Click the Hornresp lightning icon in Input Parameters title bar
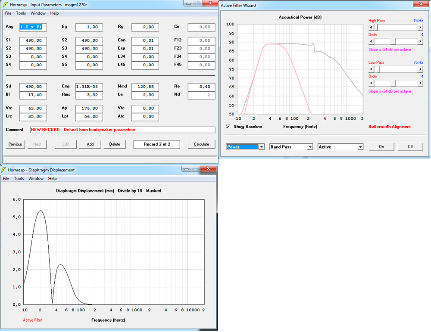 [5, 4]
